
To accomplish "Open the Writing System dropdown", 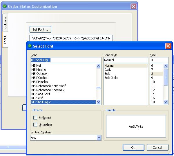I will (x=99, y=138).
